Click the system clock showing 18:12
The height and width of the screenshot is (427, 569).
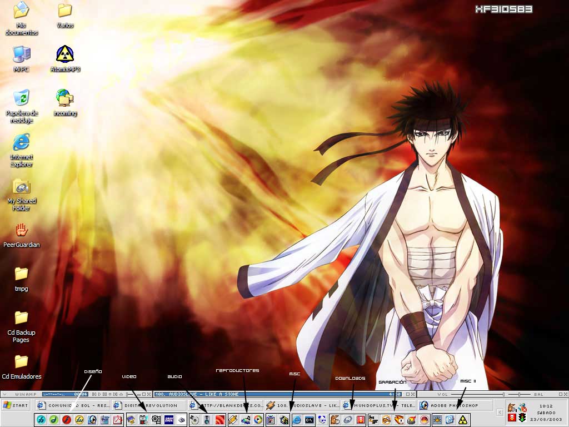tap(546, 406)
